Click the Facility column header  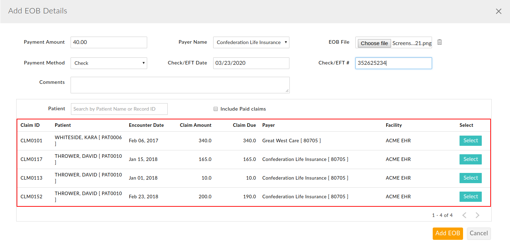pos(394,125)
